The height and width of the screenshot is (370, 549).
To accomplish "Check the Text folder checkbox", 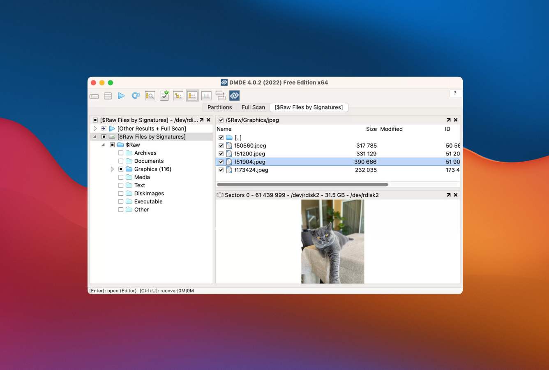I will pyautogui.click(x=121, y=185).
